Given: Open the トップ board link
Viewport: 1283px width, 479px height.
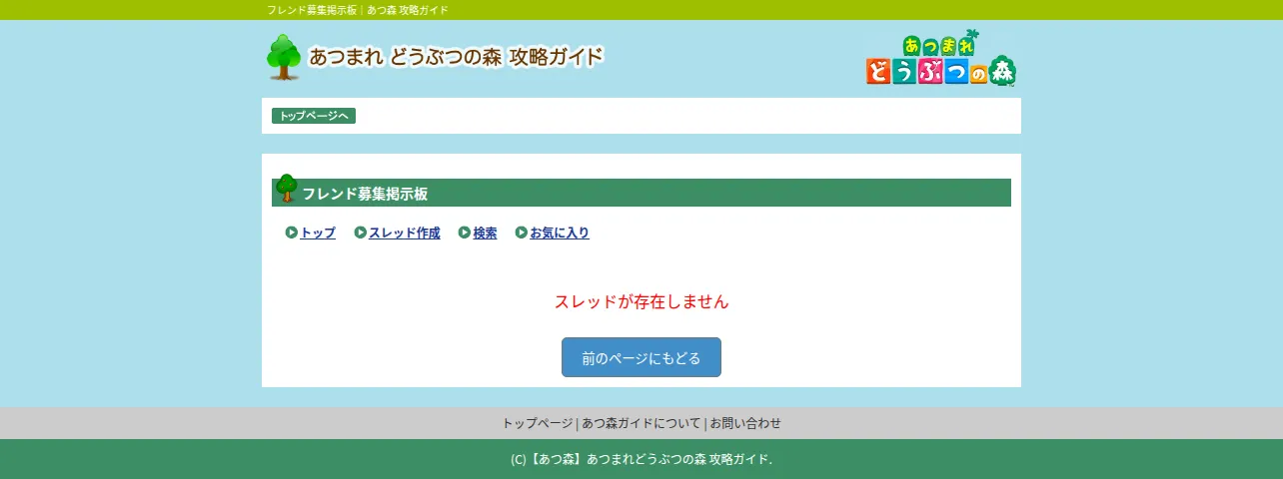Looking at the screenshot, I should point(318,233).
